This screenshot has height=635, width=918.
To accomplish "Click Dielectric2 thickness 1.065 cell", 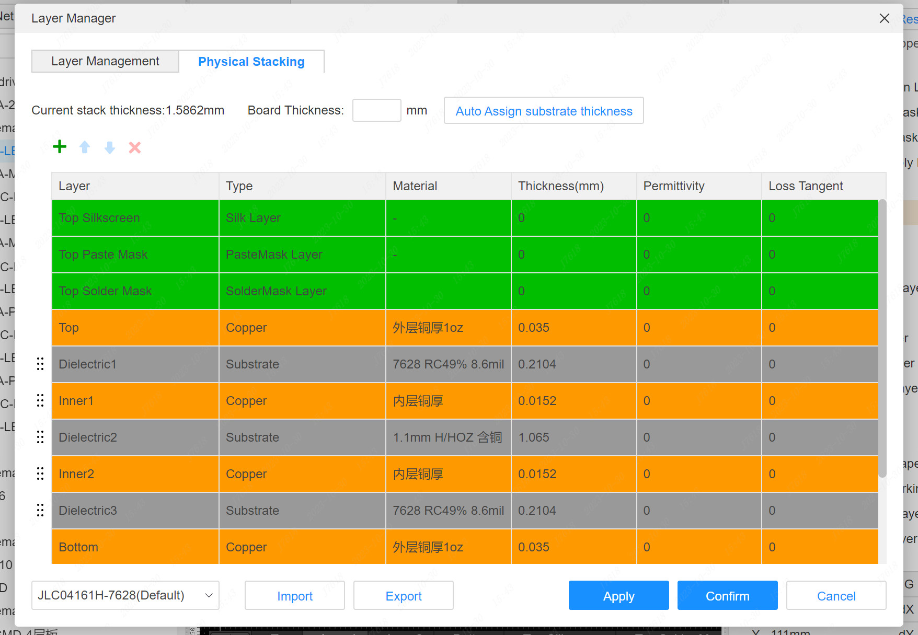I will pos(574,437).
